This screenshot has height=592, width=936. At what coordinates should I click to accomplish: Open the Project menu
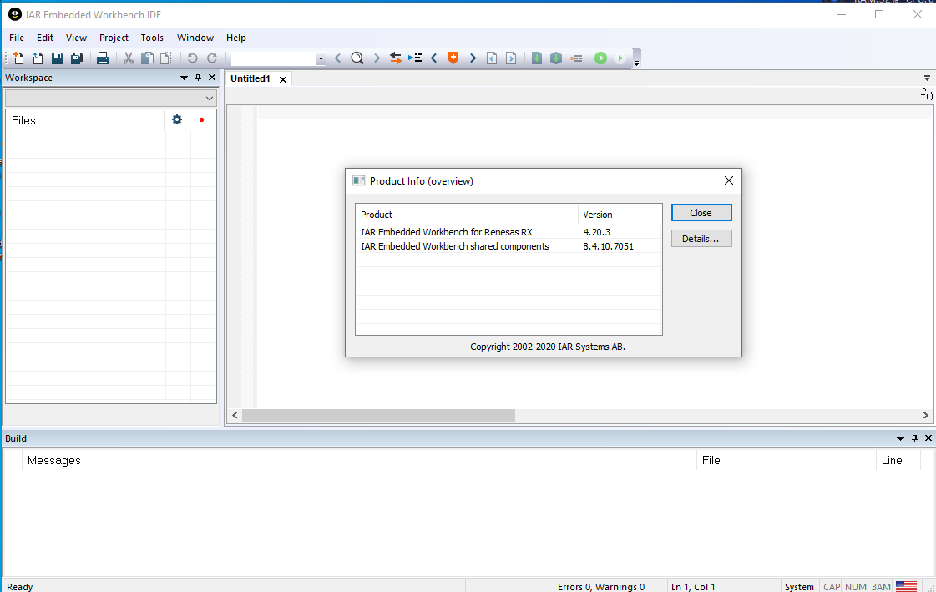[114, 38]
